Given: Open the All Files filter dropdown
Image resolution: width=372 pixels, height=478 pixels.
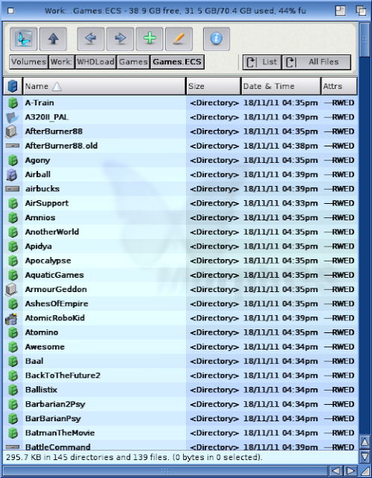Looking at the screenshot, I should (x=317, y=62).
